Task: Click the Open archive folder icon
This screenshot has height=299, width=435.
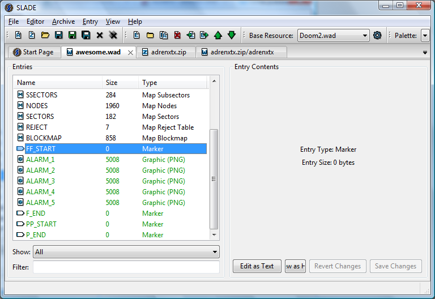Action: (45, 35)
